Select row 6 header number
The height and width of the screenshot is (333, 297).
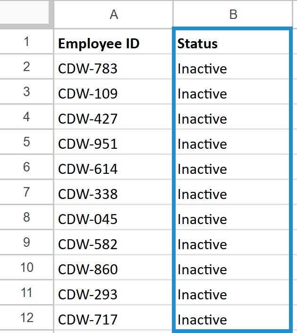(26, 167)
